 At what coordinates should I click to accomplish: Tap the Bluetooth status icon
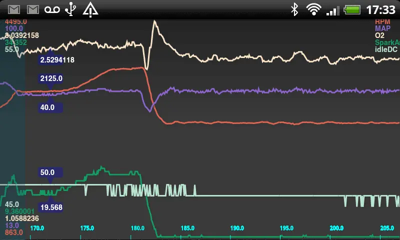coord(295,9)
